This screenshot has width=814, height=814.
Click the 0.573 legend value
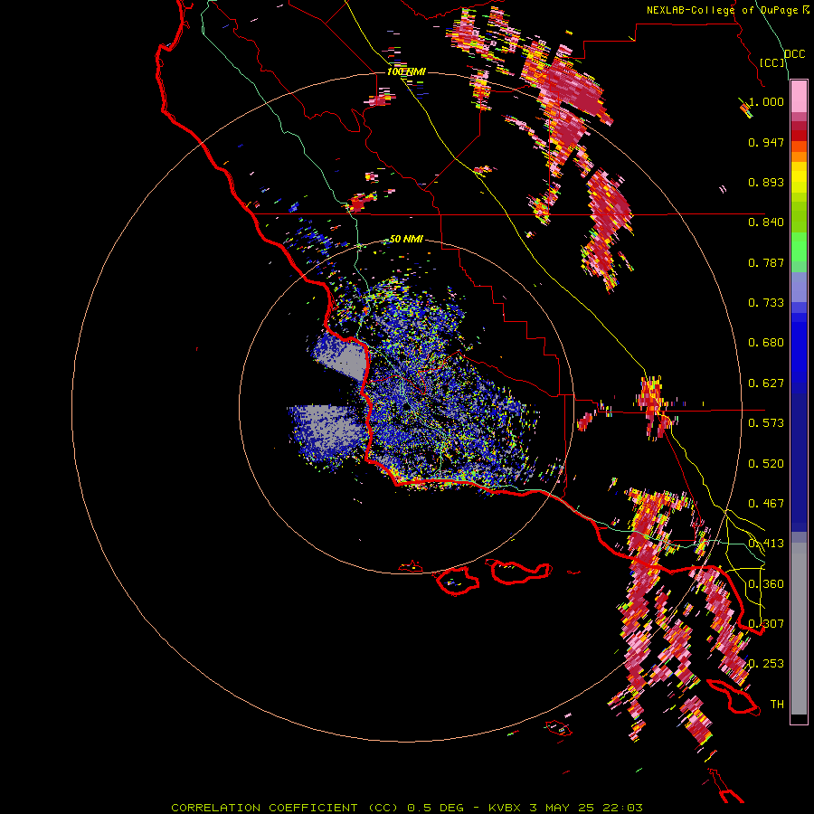[766, 423]
